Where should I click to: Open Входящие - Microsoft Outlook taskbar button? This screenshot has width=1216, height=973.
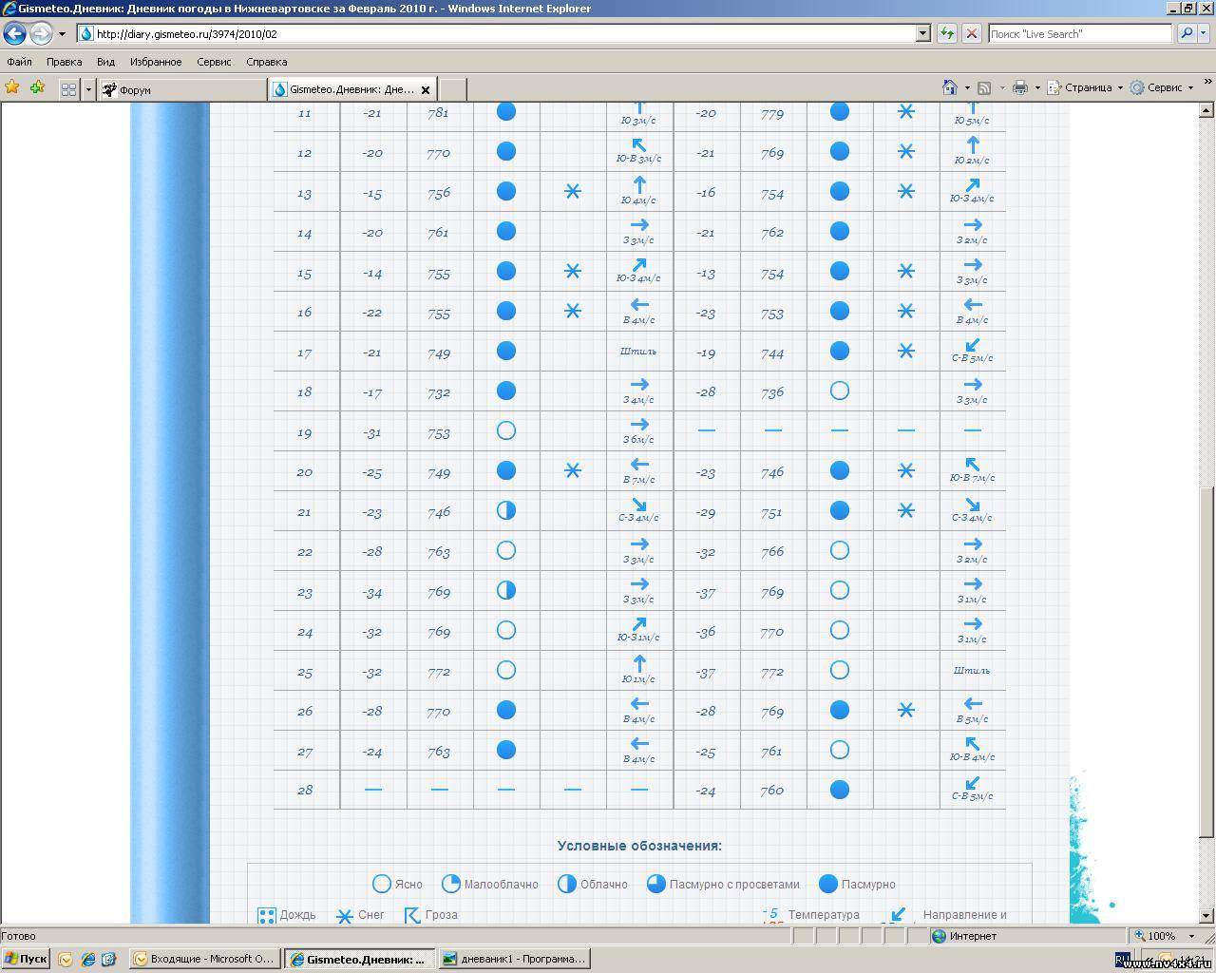[205, 959]
